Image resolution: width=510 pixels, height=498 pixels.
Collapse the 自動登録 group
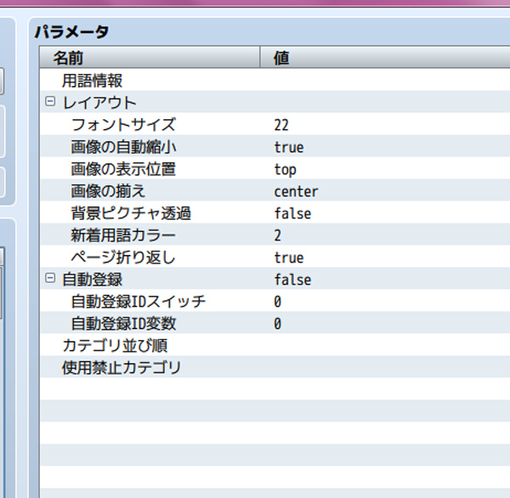tap(50, 279)
